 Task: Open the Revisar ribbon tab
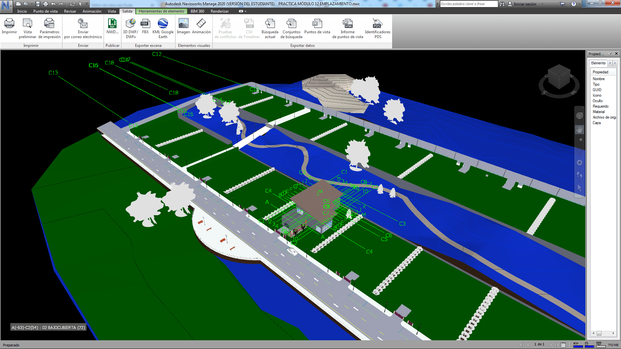pos(70,11)
